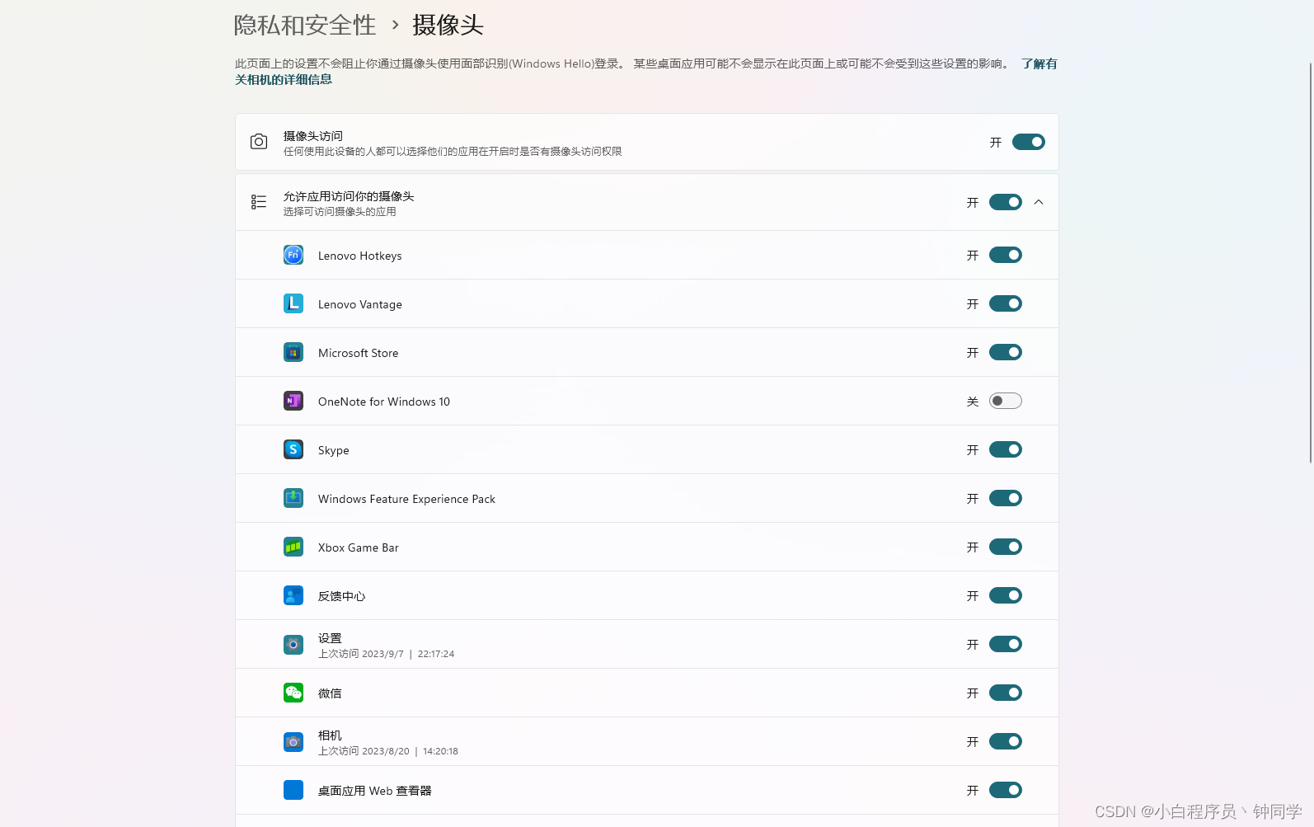Click the 反馈中心 label
1314x827 pixels.
click(342, 596)
